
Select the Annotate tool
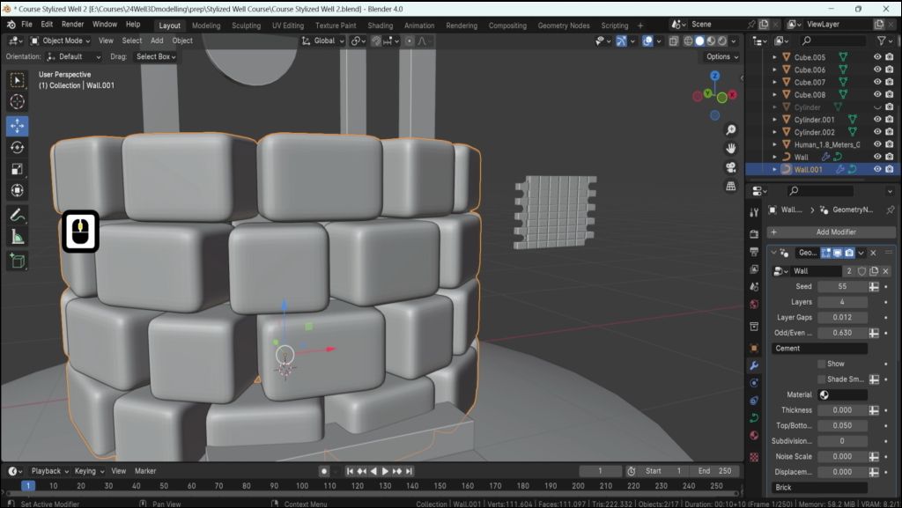(x=18, y=216)
